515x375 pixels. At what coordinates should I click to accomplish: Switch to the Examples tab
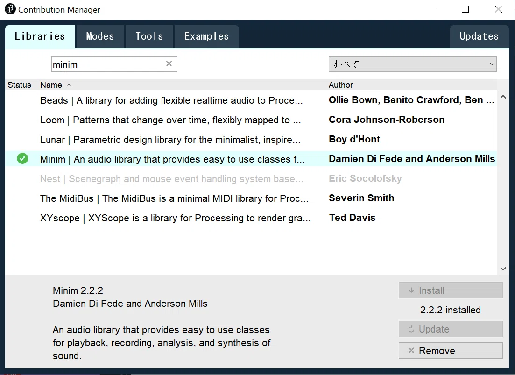click(206, 36)
